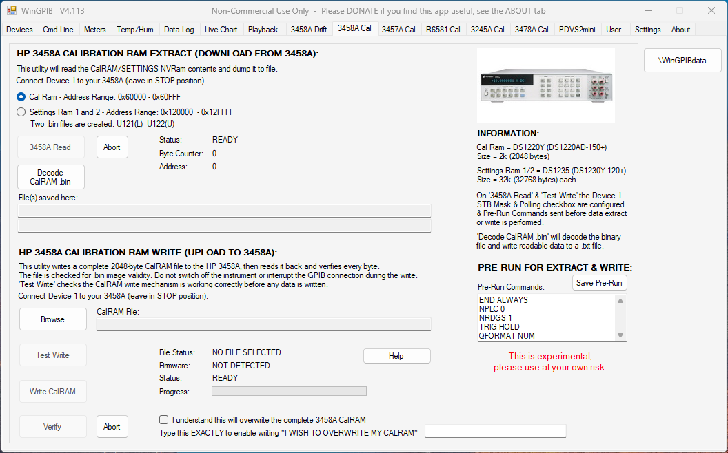Click the first 'File(s) saved here' field
728x453 pixels.
[x=224, y=211]
